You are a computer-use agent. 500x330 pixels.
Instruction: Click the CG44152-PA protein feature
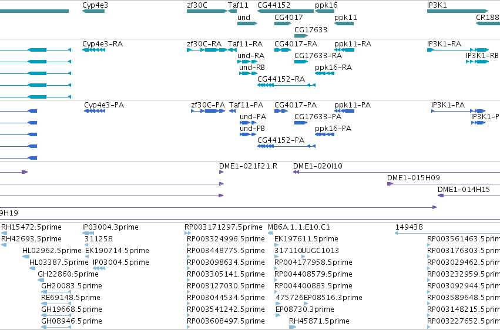click(286, 146)
